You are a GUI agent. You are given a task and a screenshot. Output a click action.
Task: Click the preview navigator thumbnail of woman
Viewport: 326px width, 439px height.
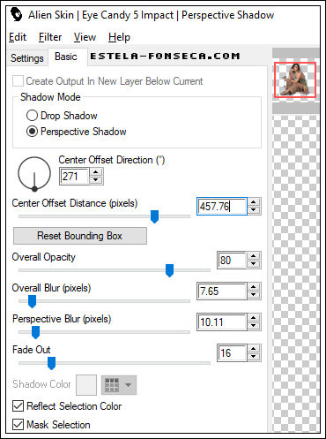pyautogui.click(x=295, y=79)
